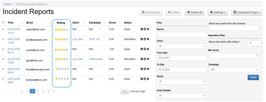Open rating threshold selector showing 0
Viewport: 266px width, 102px height.
click(x=255, y=43)
